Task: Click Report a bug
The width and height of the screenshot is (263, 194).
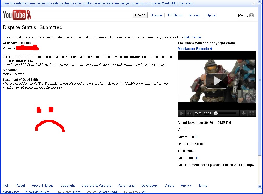Action: pyautogui.click(x=11, y=192)
